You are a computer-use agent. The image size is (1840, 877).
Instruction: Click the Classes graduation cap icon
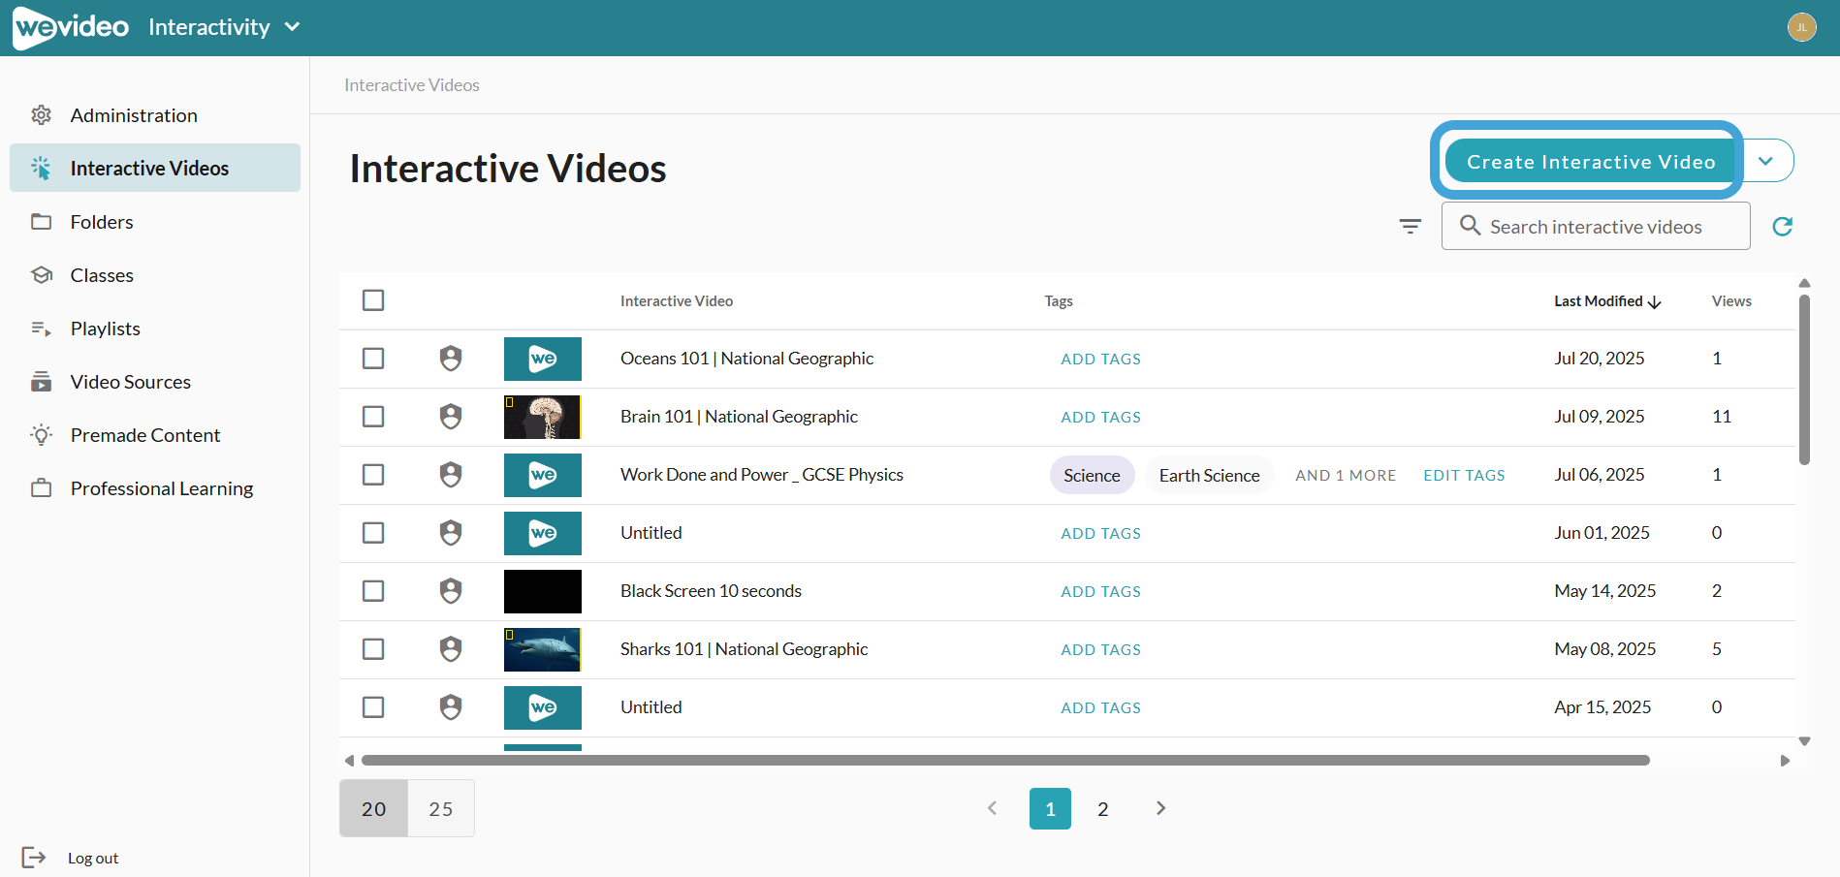coord(41,275)
